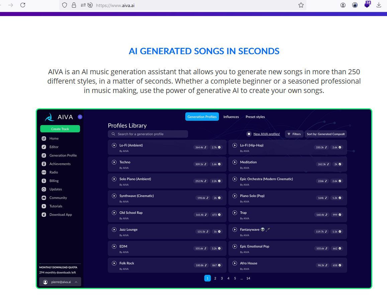Play the EDM profile preview
This screenshot has height=301, width=387.
point(114,246)
